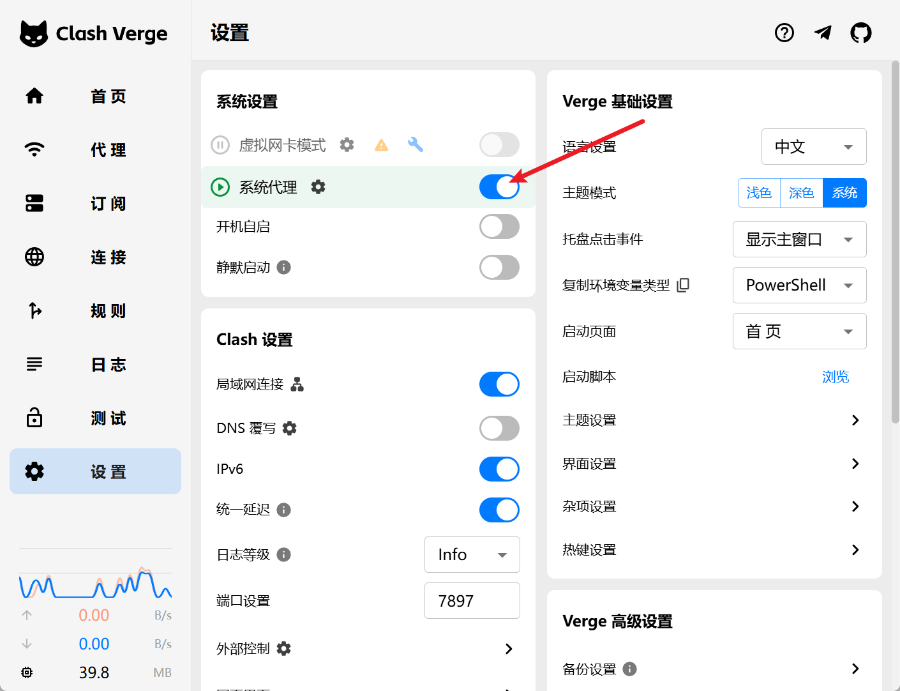Open the 日志 logs page
The image size is (900, 691).
[x=95, y=364]
